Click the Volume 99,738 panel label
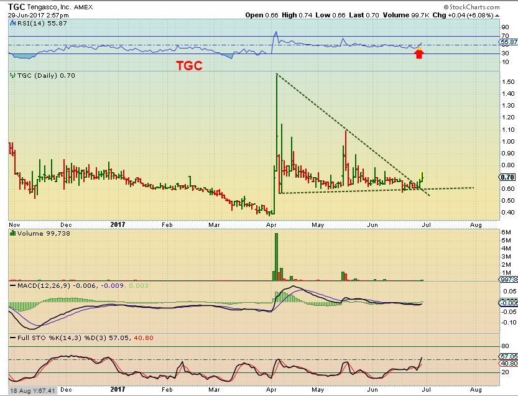518x396 pixels. coord(44,233)
